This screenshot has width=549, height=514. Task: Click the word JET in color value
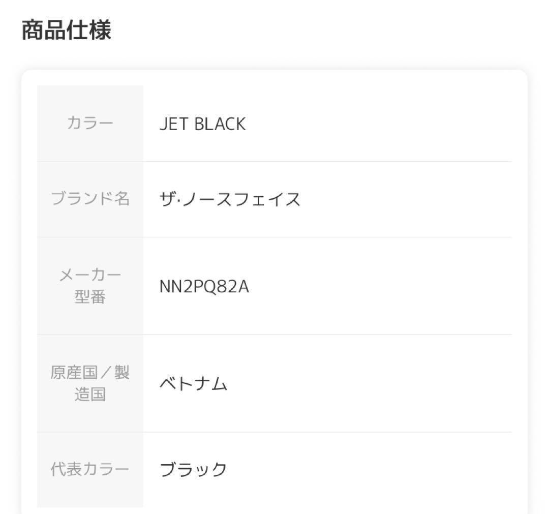point(173,124)
